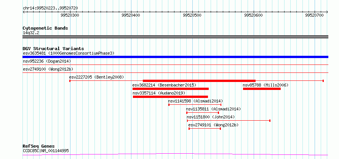Open the esv2227205 (Bentley2008) label
The image size is (339, 159).
pos(96,77)
